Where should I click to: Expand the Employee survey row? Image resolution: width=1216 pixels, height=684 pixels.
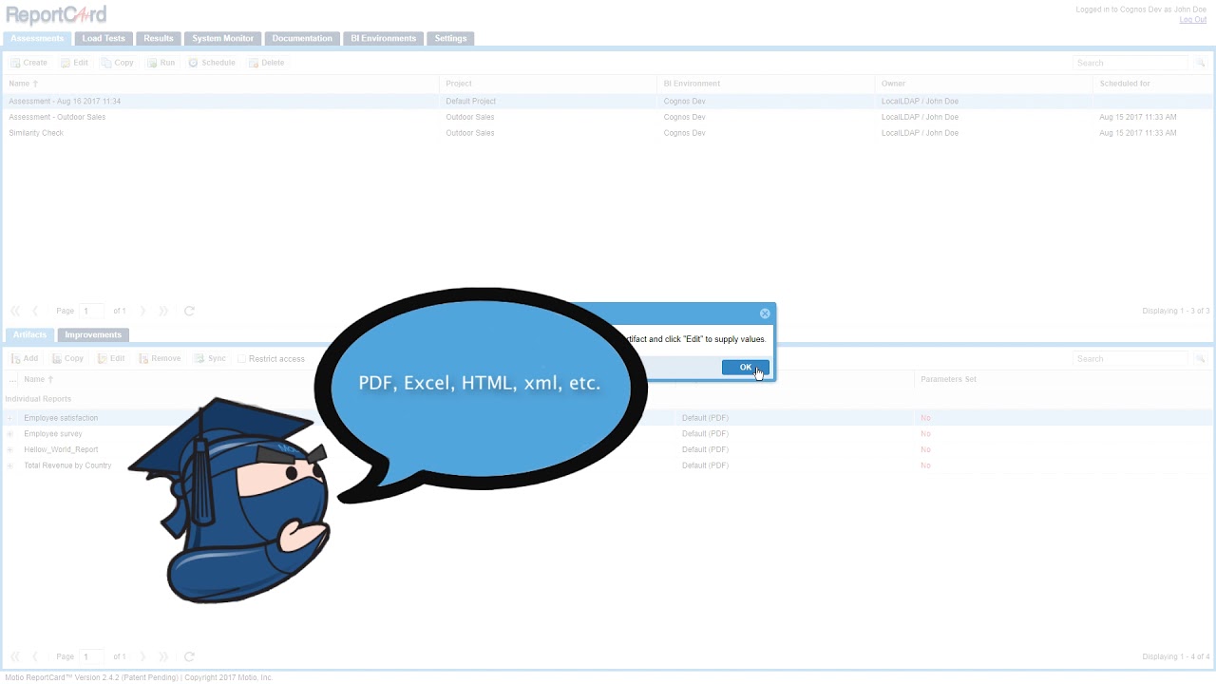click(x=9, y=434)
